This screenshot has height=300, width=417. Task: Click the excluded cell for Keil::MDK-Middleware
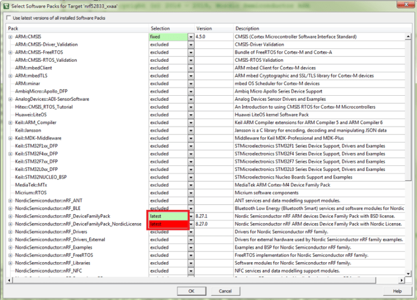click(x=168, y=138)
